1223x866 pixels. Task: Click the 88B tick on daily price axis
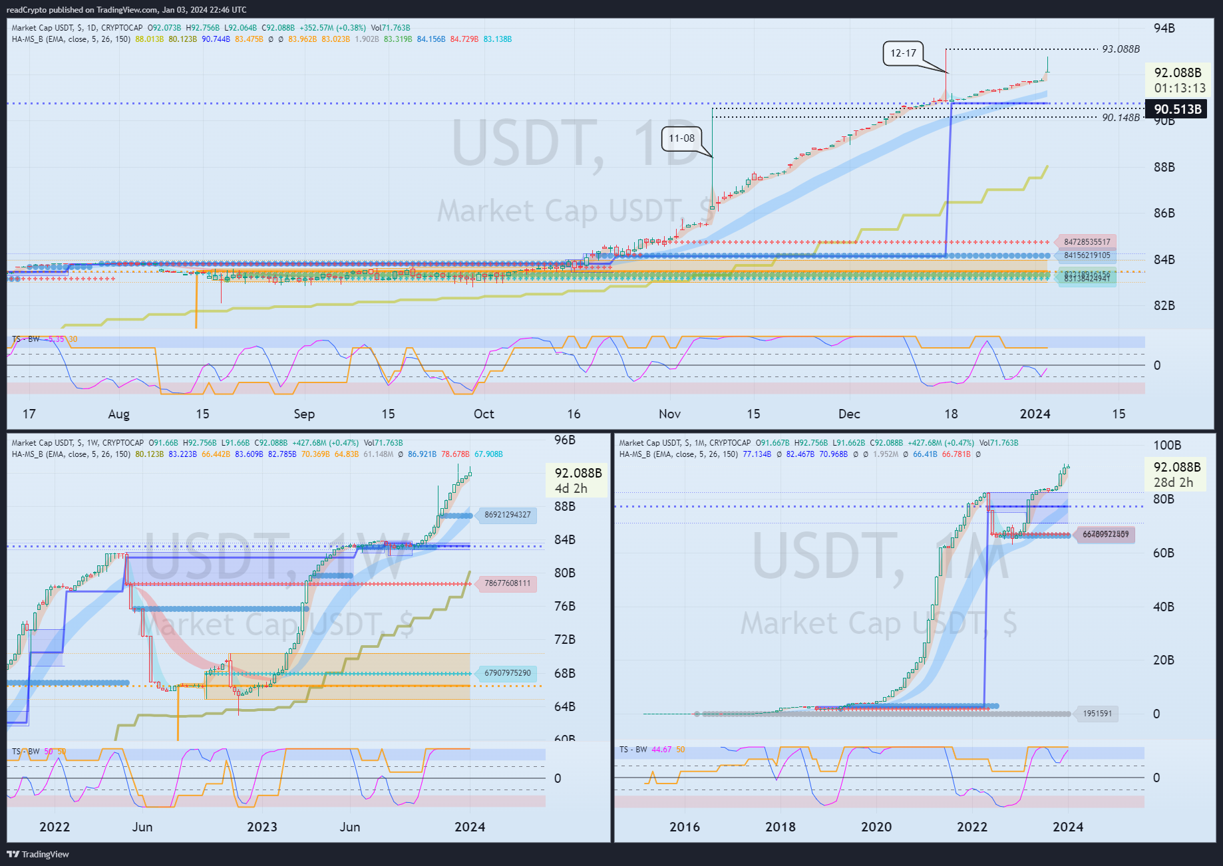click(1164, 167)
